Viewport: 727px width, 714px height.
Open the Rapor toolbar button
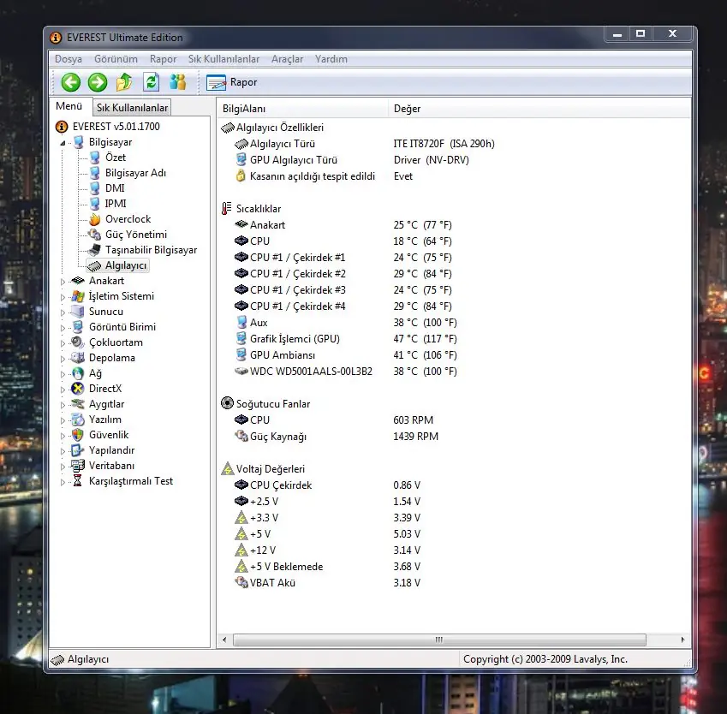pyautogui.click(x=232, y=82)
